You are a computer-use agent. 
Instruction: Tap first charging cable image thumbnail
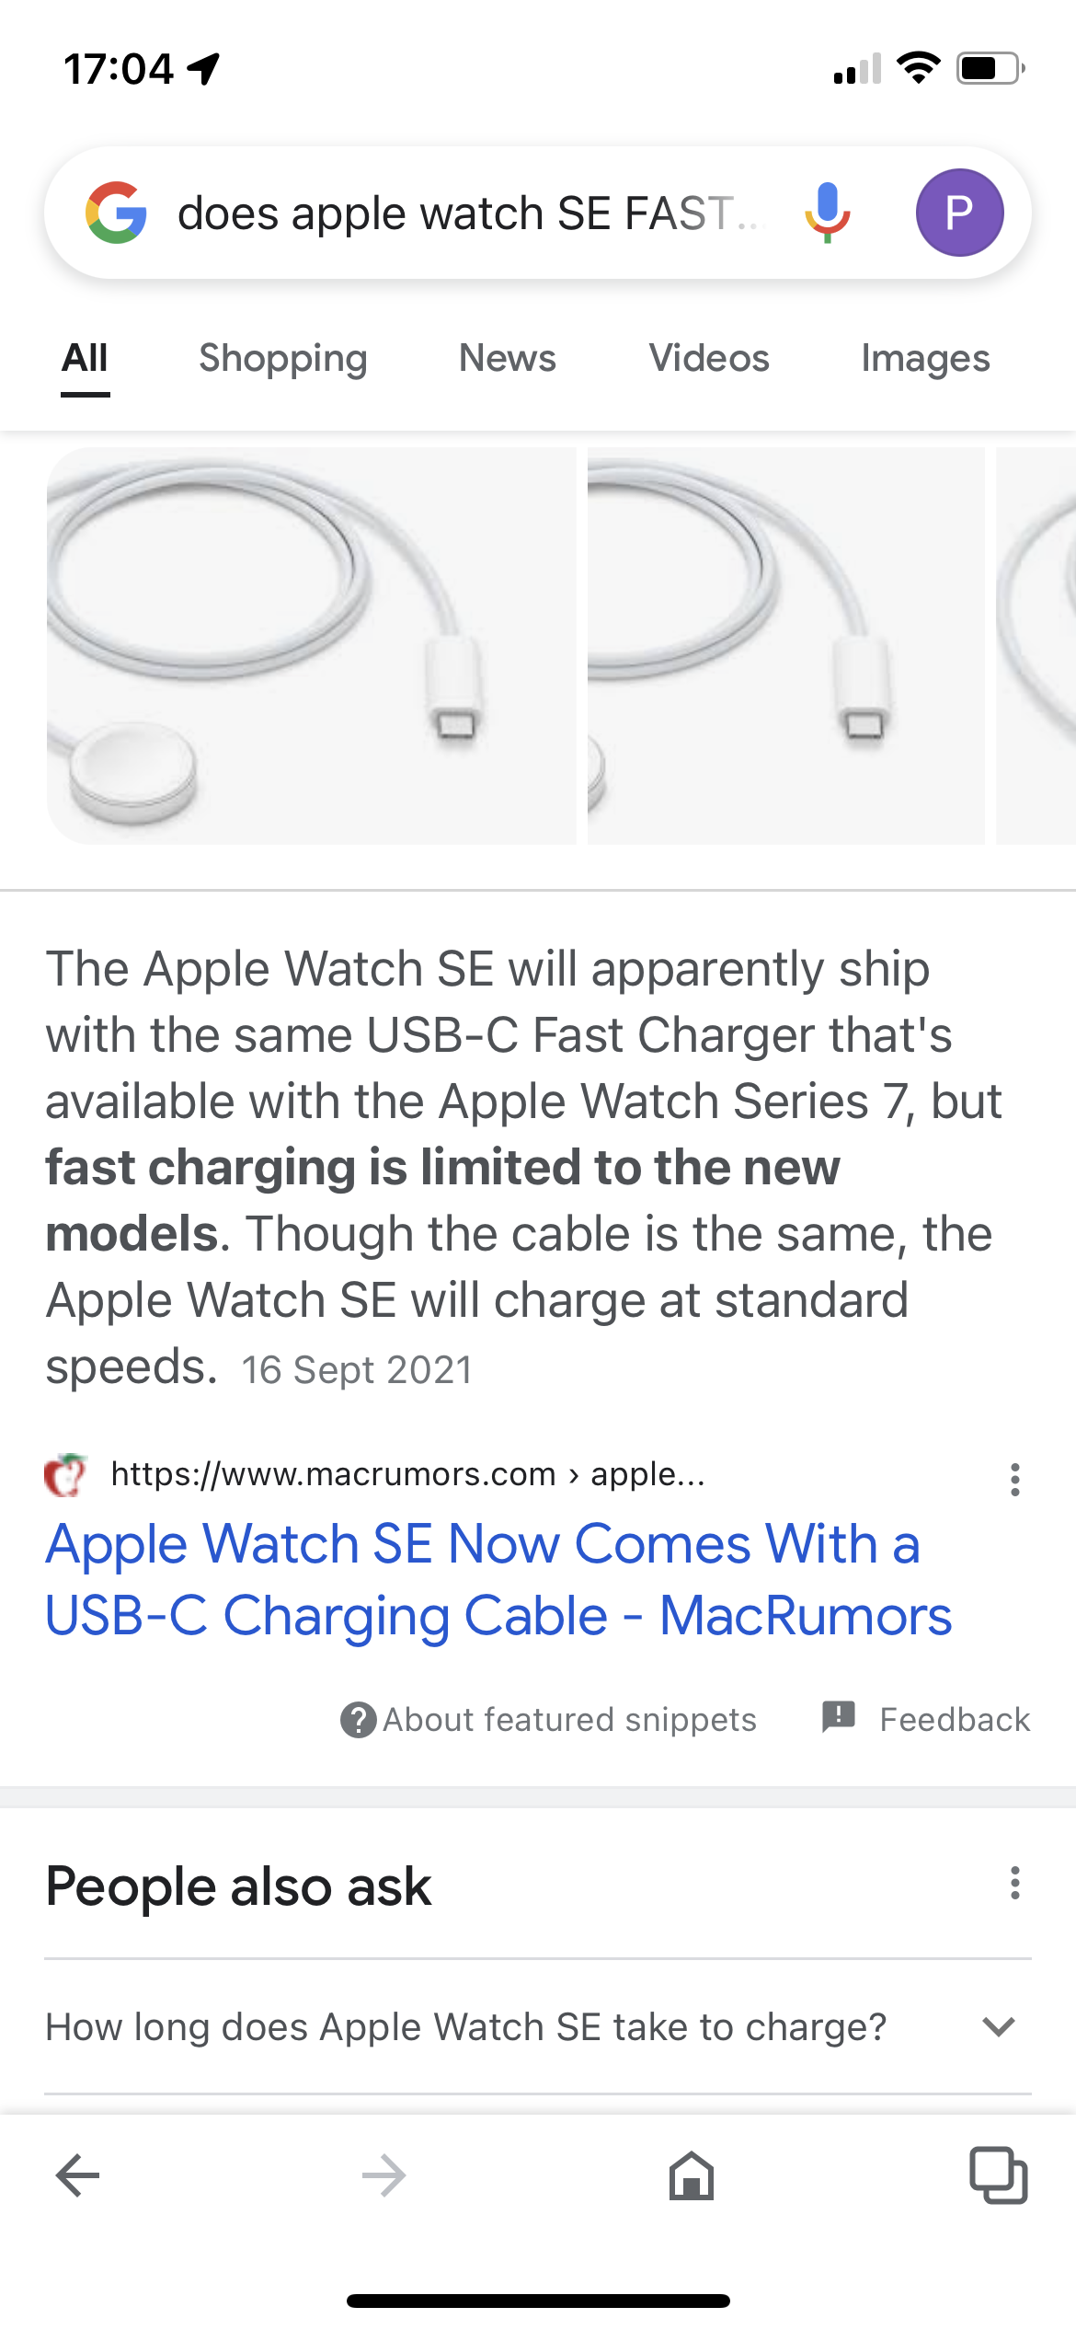(311, 645)
